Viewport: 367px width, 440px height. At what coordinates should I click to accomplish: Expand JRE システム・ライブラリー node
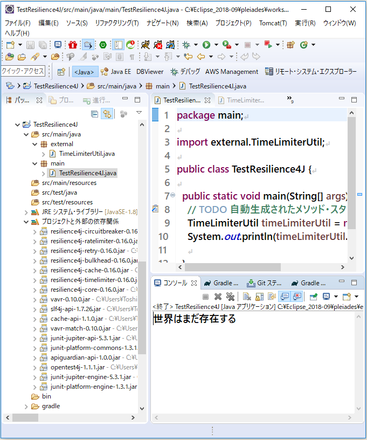point(26,212)
